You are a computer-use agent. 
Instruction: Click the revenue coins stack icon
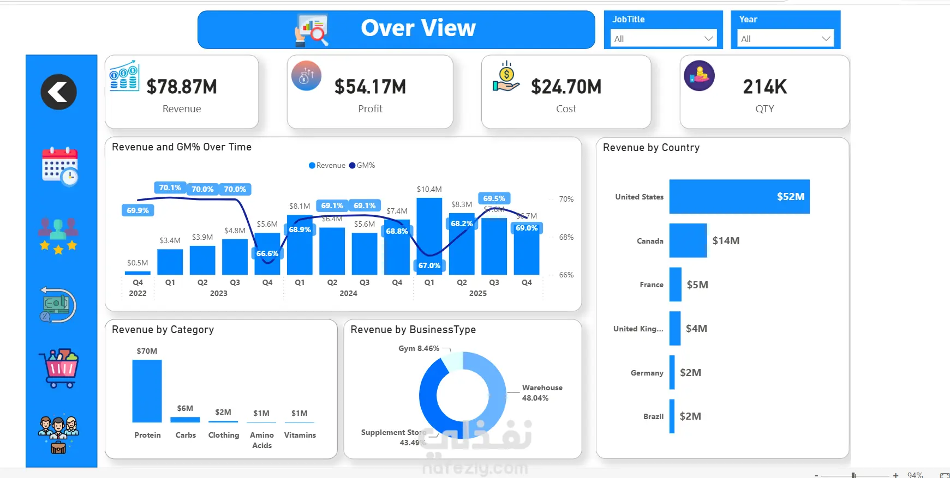124,75
